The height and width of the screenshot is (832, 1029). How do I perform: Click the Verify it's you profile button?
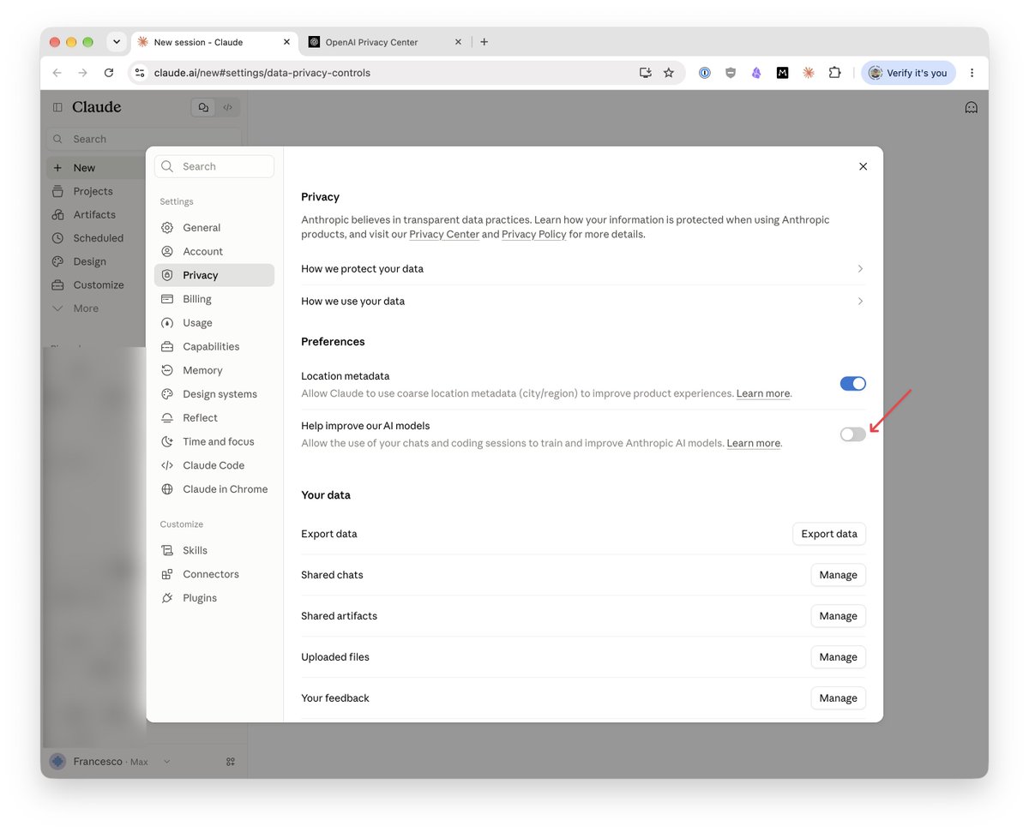coord(908,73)
